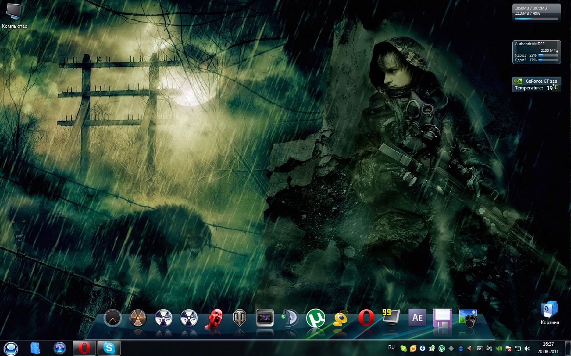Click the orange square tray icon

click(413, 348)
